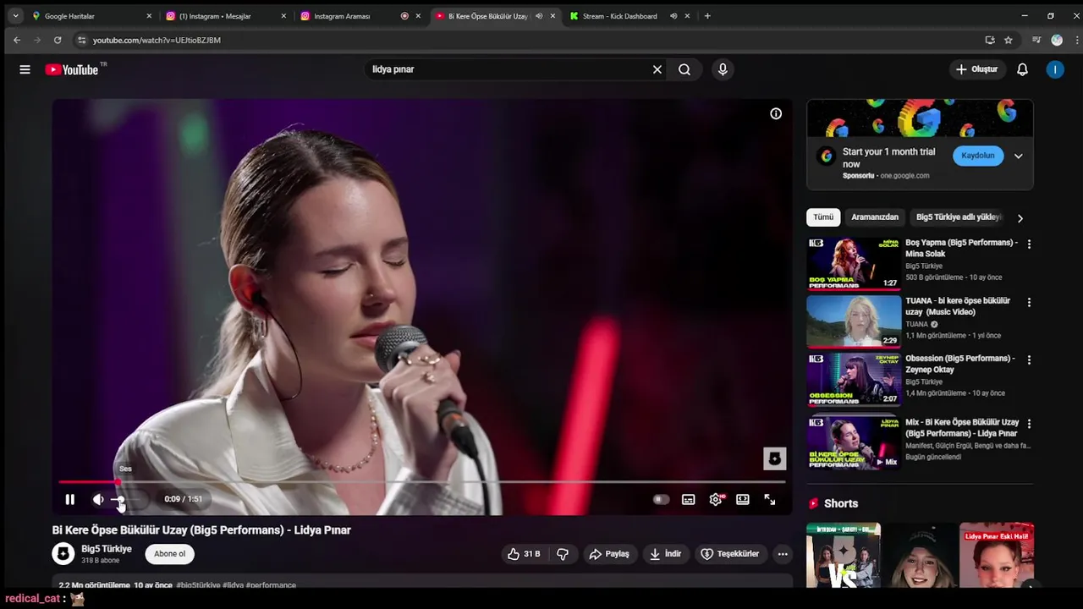Viewport: 1083px width, 609px height.
Task: Open options for Obsession video
Action: [x=1029, y=359]
